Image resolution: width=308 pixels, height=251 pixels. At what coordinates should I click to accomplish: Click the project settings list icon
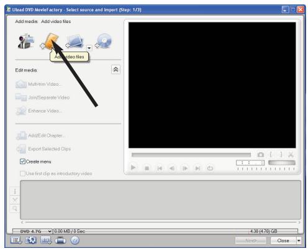coord(16,240)
